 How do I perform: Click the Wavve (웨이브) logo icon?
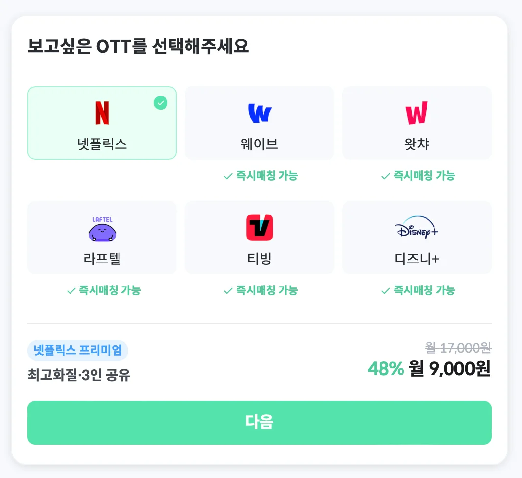pyautogui.click(x=259, y=114)
